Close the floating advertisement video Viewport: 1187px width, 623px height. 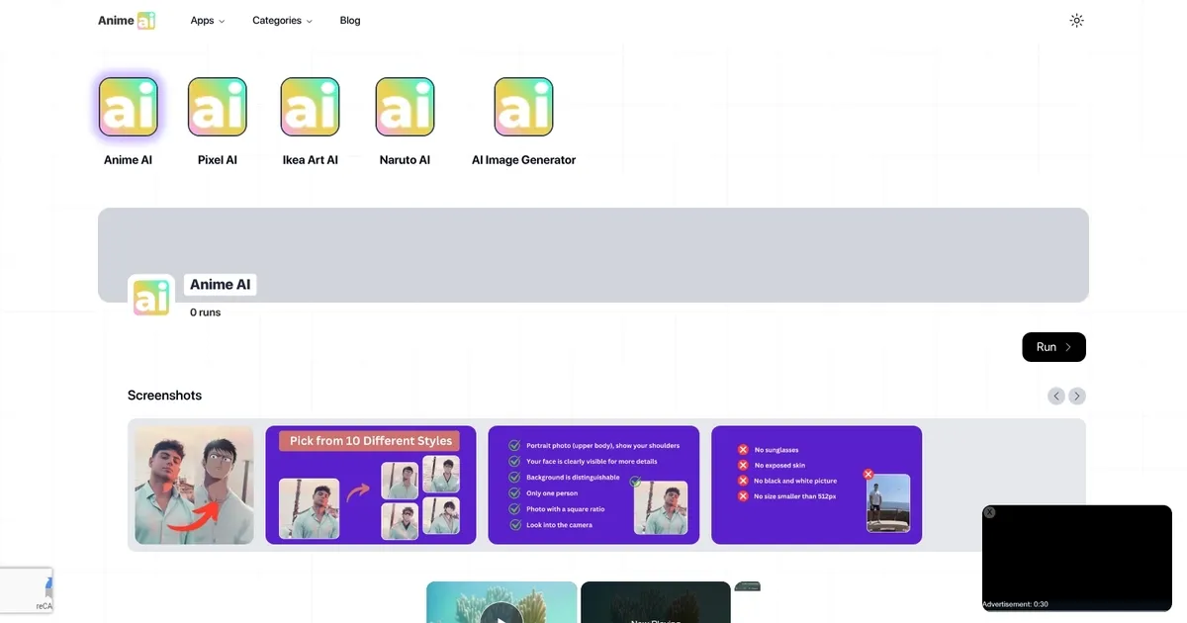989,512
